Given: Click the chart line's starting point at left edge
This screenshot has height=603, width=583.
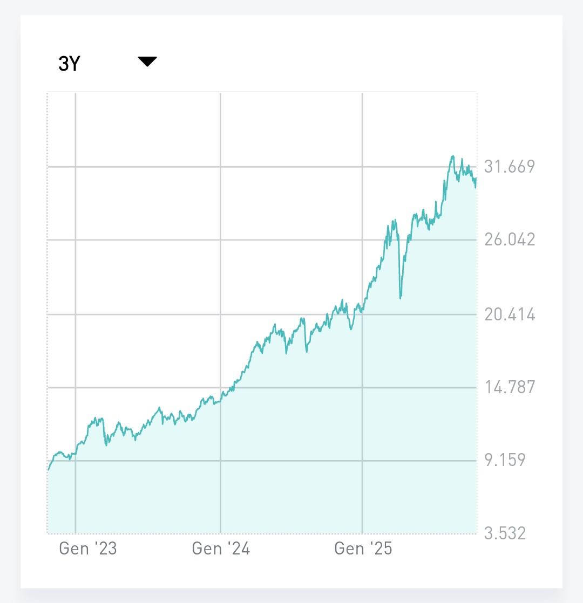Looking at the screenshot, I should (49, 470).
